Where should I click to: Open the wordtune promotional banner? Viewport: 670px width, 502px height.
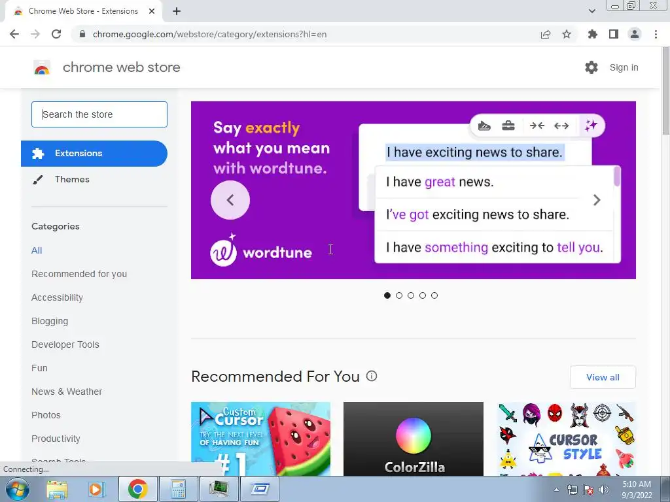[x=414, y=190]
